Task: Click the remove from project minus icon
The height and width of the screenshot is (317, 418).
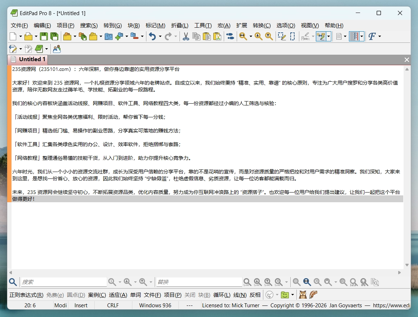Action: click(x=135, y=36)
